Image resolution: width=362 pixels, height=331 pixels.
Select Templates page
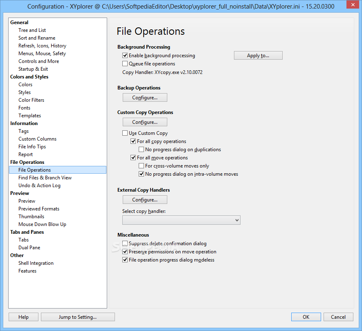(30, 116)
